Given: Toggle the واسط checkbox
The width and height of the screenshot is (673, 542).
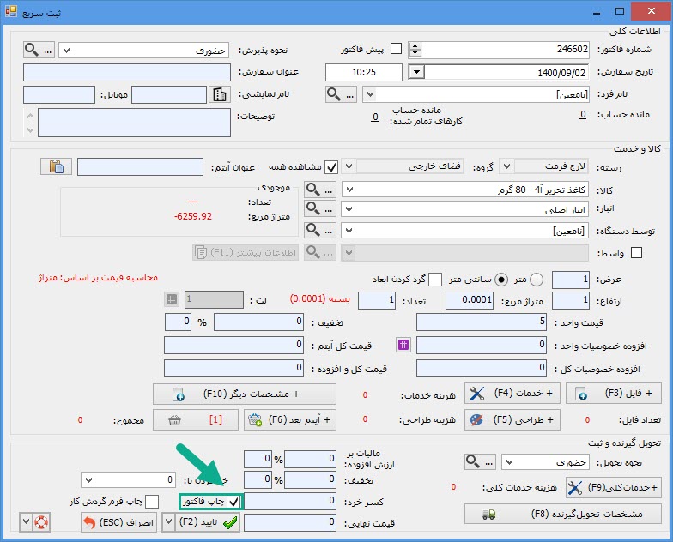Looking at the screenshot, I should pos(637,252).
